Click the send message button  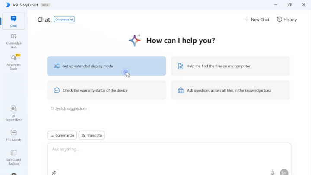(284, 172)
